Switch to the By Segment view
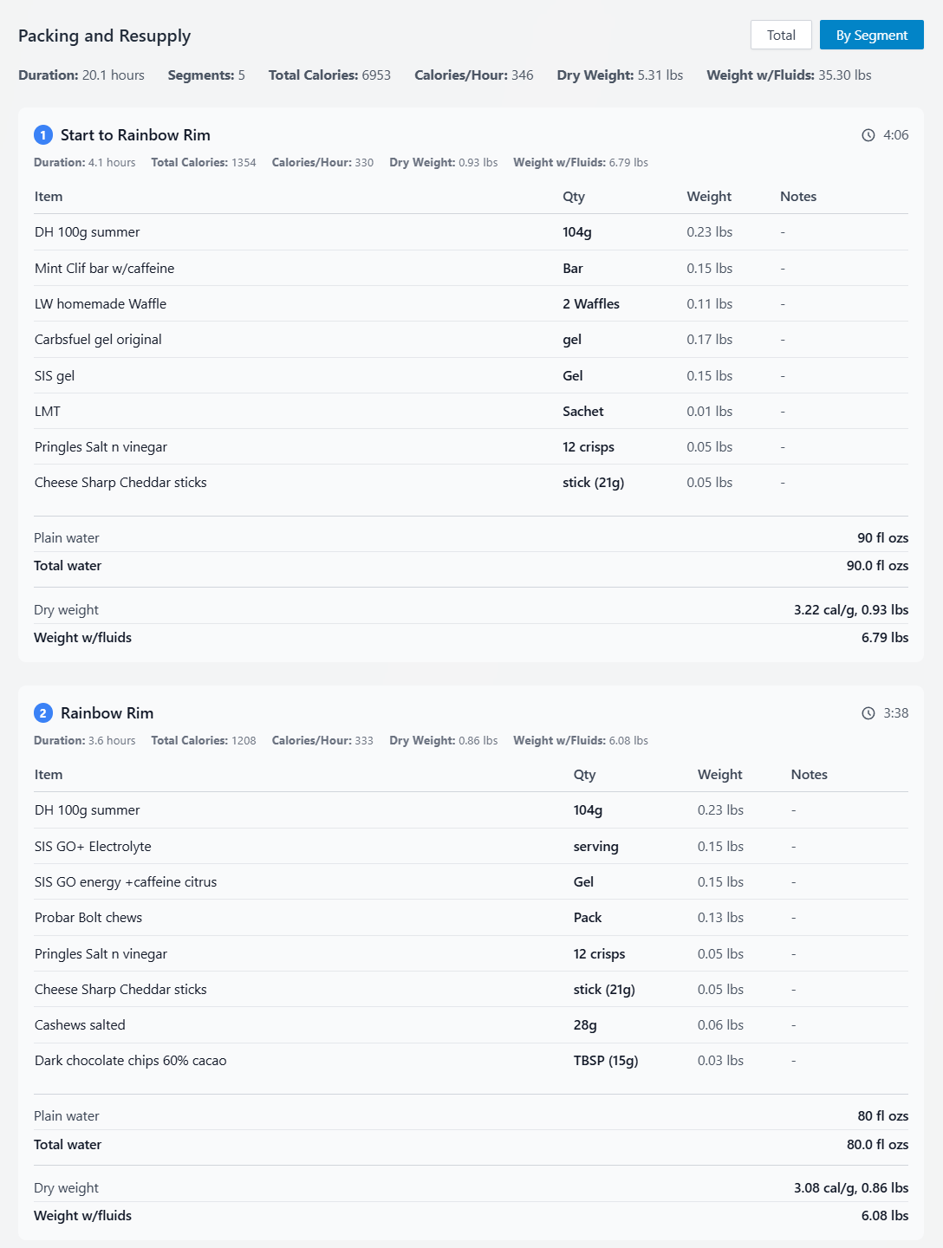 (871, 35)
